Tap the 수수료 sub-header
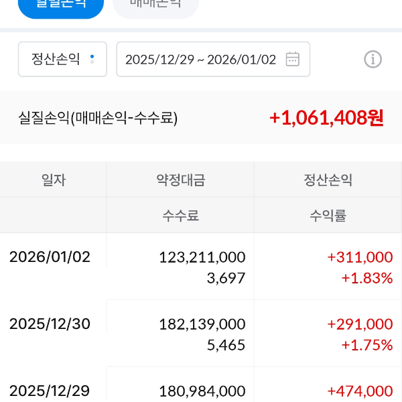402x402 pixels. tap(181, 216)
